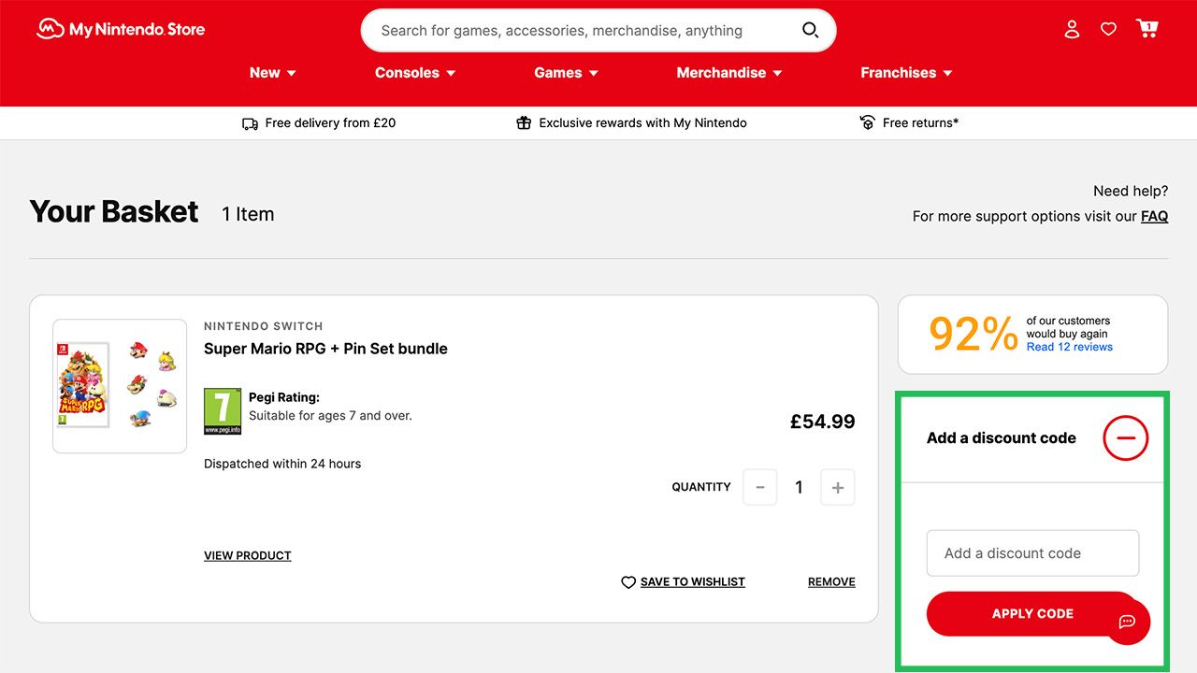
Task: Apply the discount code
Action: coord(1032,613)
